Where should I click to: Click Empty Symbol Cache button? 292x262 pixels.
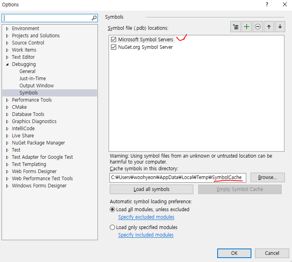coord(239,189)
